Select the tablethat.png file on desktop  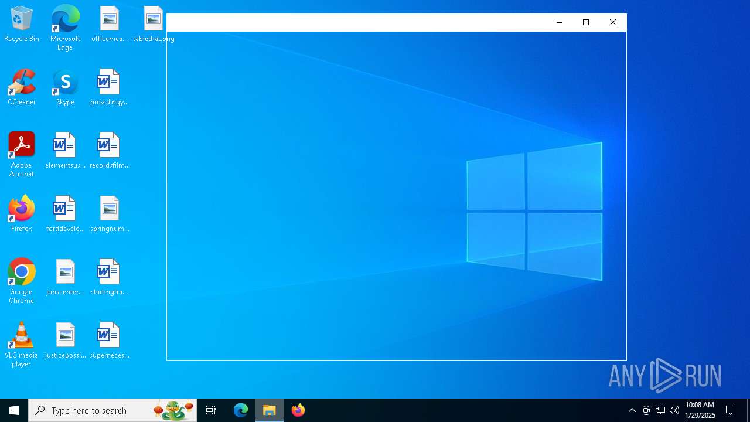coord(154,25)
